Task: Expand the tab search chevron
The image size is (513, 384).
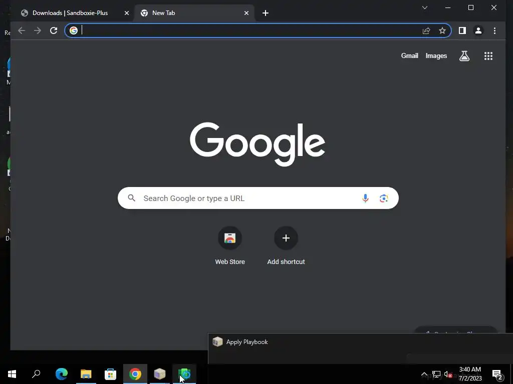Action: pyautogui.click(x=425, y=7)
